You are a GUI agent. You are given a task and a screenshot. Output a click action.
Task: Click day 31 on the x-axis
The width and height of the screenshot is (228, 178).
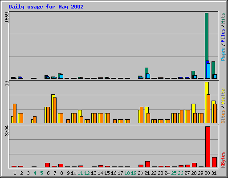point(214,173)
